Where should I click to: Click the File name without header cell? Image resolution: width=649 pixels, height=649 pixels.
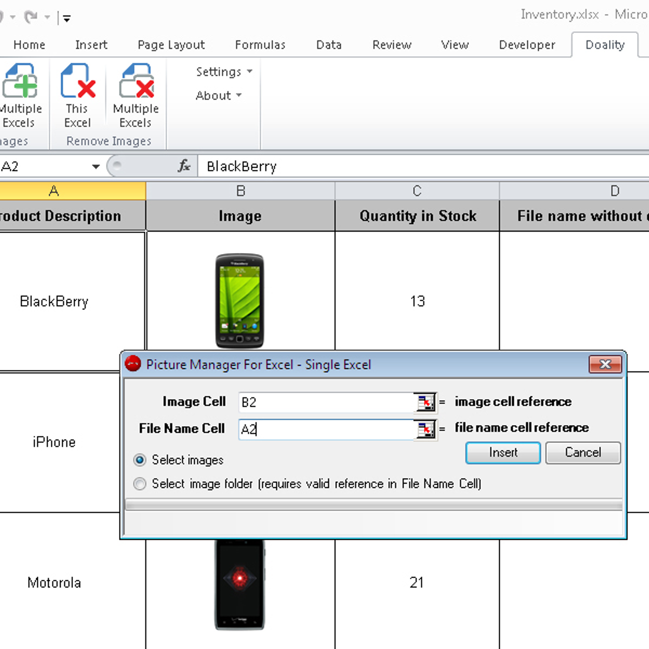574,216
